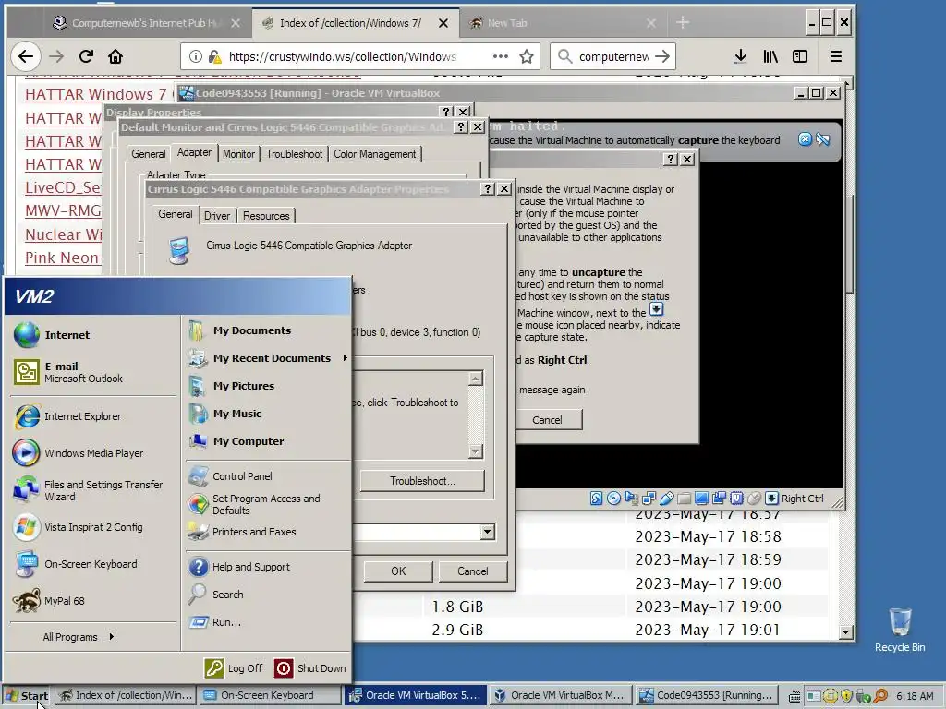Click the Safely Remove Hardware tray icon
The width and height of the screenshot is (946, 709).
coord(864,696)
